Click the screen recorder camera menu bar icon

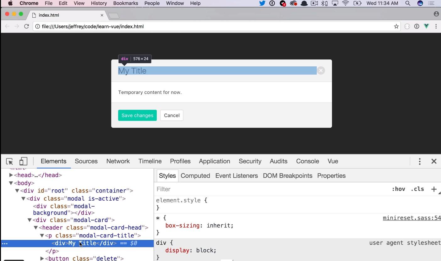[x=314, y=3]
